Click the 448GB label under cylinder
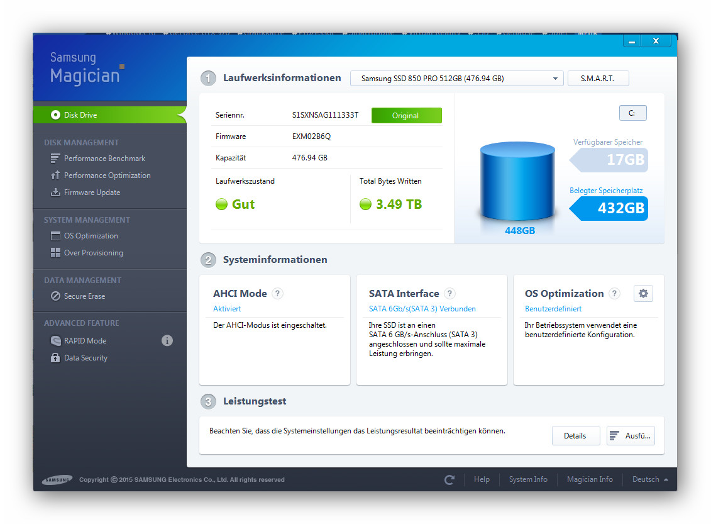This screenshot has width=711, height=524. (520, 231)
